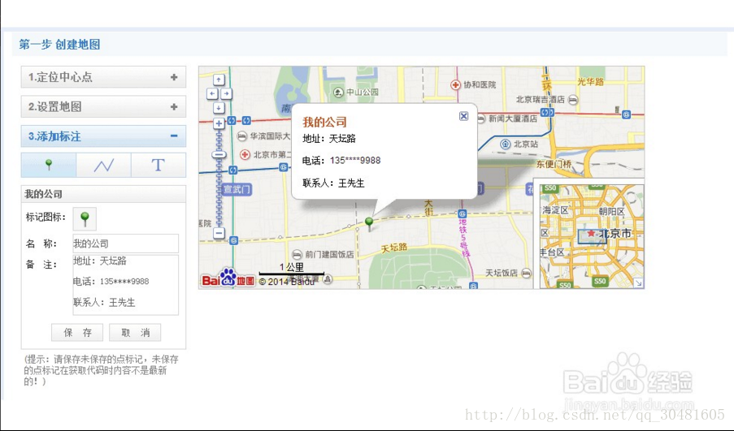
Task: Click the 取消 button
Action: tap(135, 332)
